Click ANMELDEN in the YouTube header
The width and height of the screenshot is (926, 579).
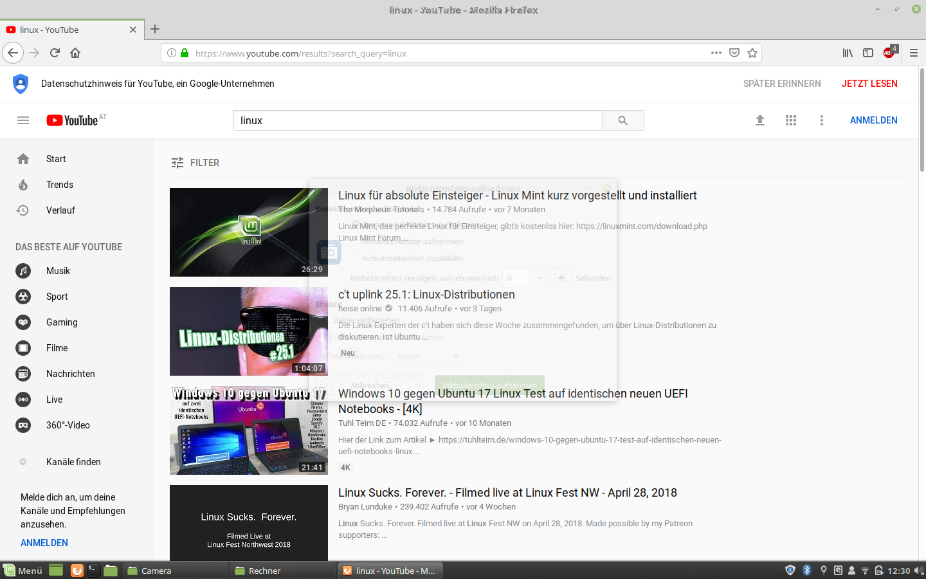pos(874,120)
